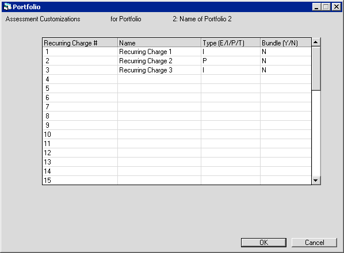This screenshot has height=253, width=344.
Task: Select the Recurring Charge 3 name cell
Action: point(159,70)
